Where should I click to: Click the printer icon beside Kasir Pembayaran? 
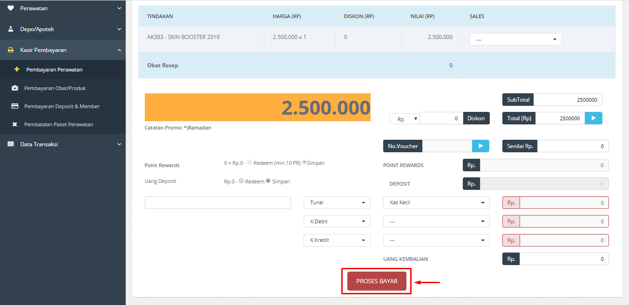tap(11, 50)
